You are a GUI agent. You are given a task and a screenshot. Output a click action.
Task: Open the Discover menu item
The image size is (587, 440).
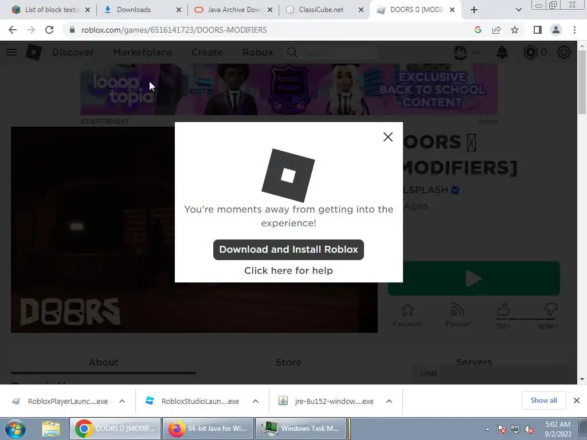[73, 52]
